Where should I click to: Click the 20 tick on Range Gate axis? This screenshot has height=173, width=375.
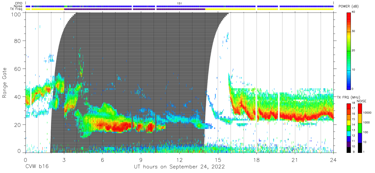18,125
